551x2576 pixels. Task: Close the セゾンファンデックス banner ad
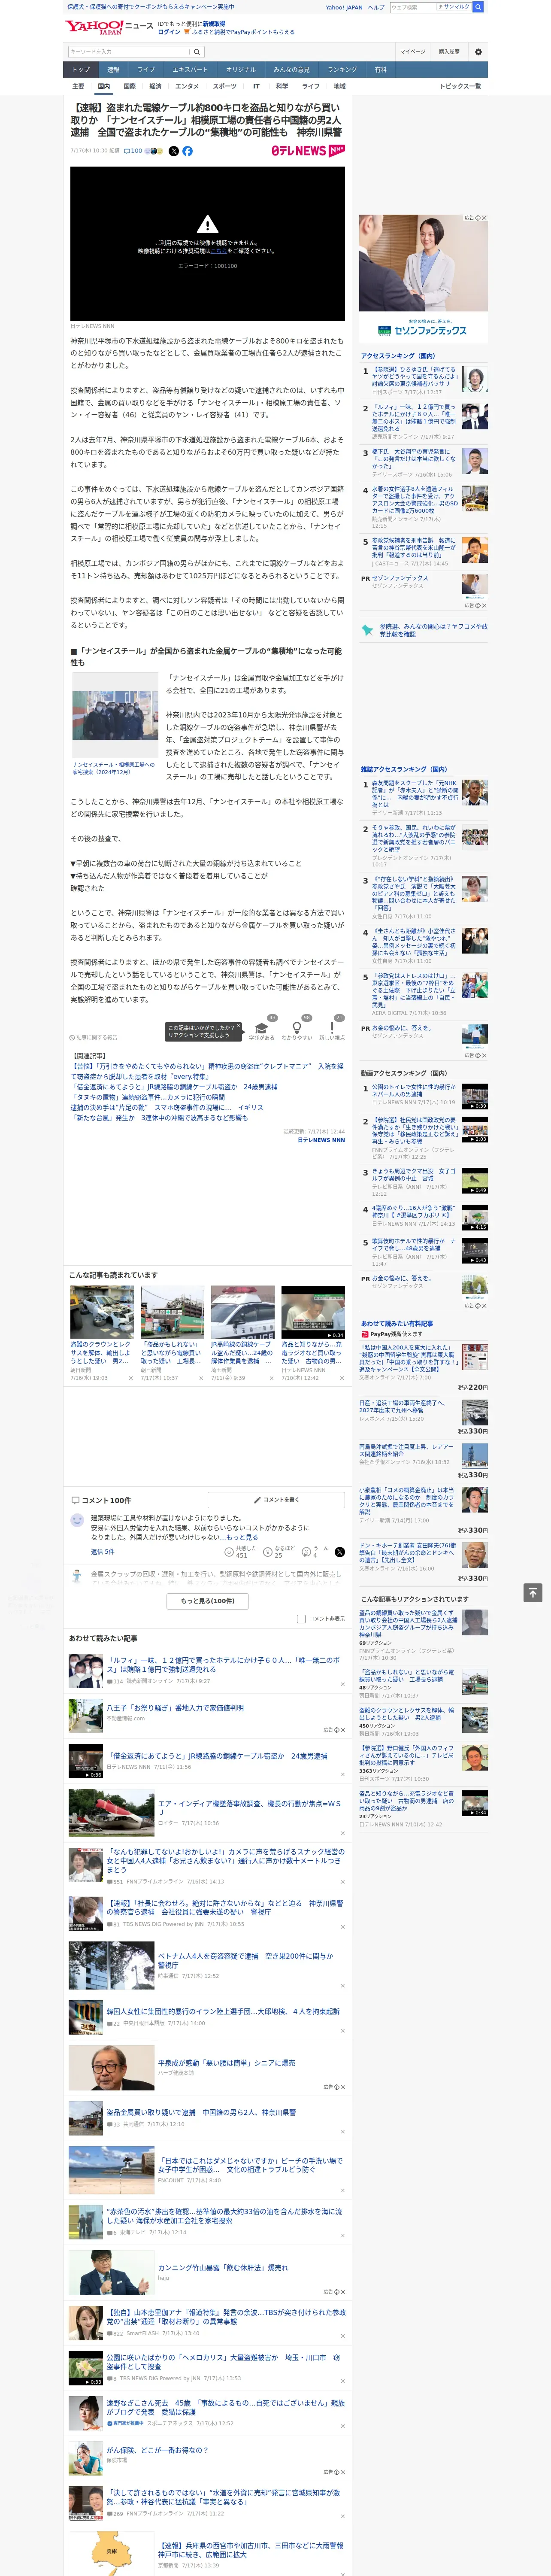click(x=484, y=218)
